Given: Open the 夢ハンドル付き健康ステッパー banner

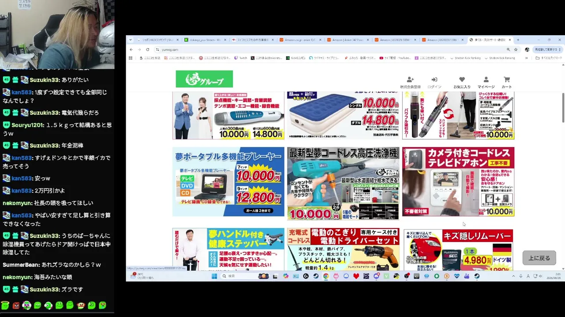Looking at the screenshot, I should coord(228,249).
